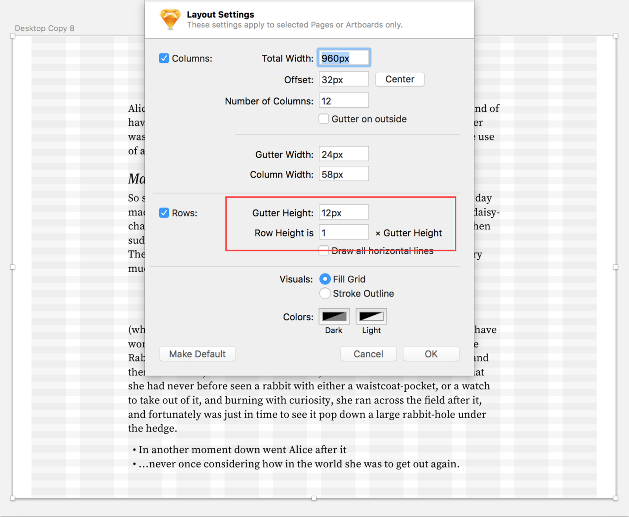This screenshot has height=517, width=629.
Task: Confirm settings with OK button
Action: coord(431,354)
